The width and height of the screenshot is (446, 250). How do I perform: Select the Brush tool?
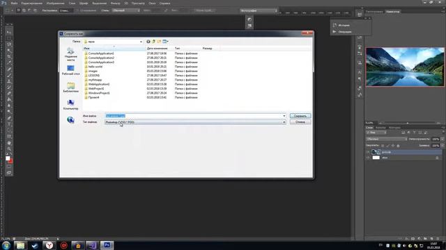point(9,75)
